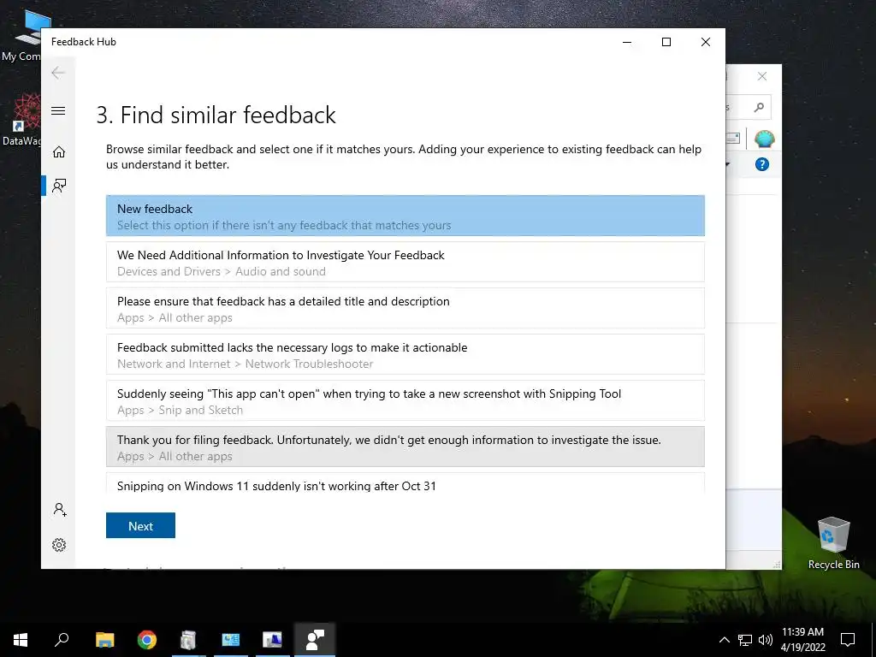Show hidden system tray icons
The width and height of the screenshot is (876, 657).
click(724, 640)
